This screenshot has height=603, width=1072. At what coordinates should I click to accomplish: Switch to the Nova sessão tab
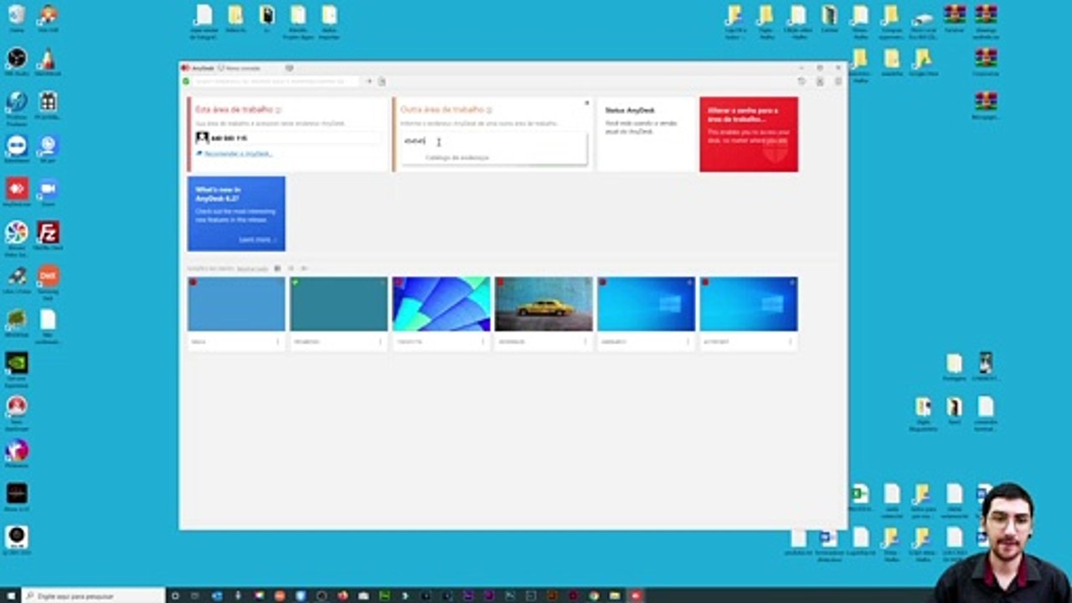(240, 68)
